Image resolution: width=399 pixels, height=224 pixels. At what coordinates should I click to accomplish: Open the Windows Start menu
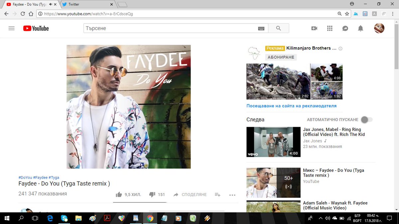coord(7,218)
